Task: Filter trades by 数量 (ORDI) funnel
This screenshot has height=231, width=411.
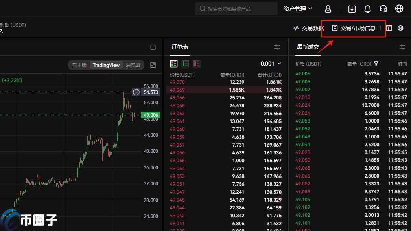Action: (x=376, y=64)
